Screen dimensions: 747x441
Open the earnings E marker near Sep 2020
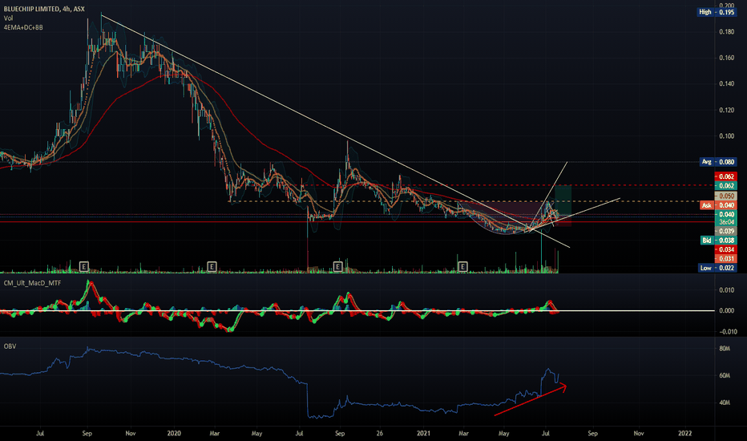tap(337, 266)
